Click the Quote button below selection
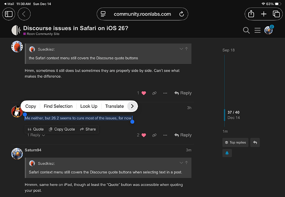The height and width of the screenshot is (197, 285). pos(36,129)
